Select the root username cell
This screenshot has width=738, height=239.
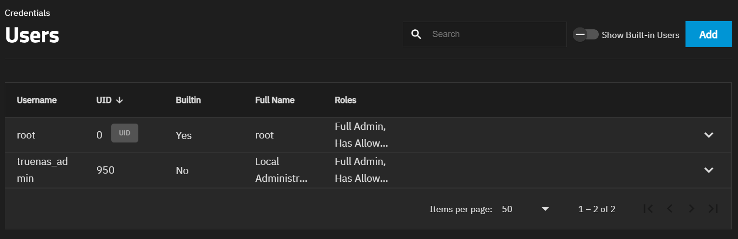[x=26, y=135]
